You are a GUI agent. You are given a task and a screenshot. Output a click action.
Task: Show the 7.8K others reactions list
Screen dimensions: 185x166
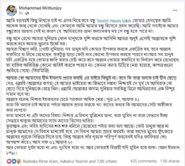click(x=107, y=161)
